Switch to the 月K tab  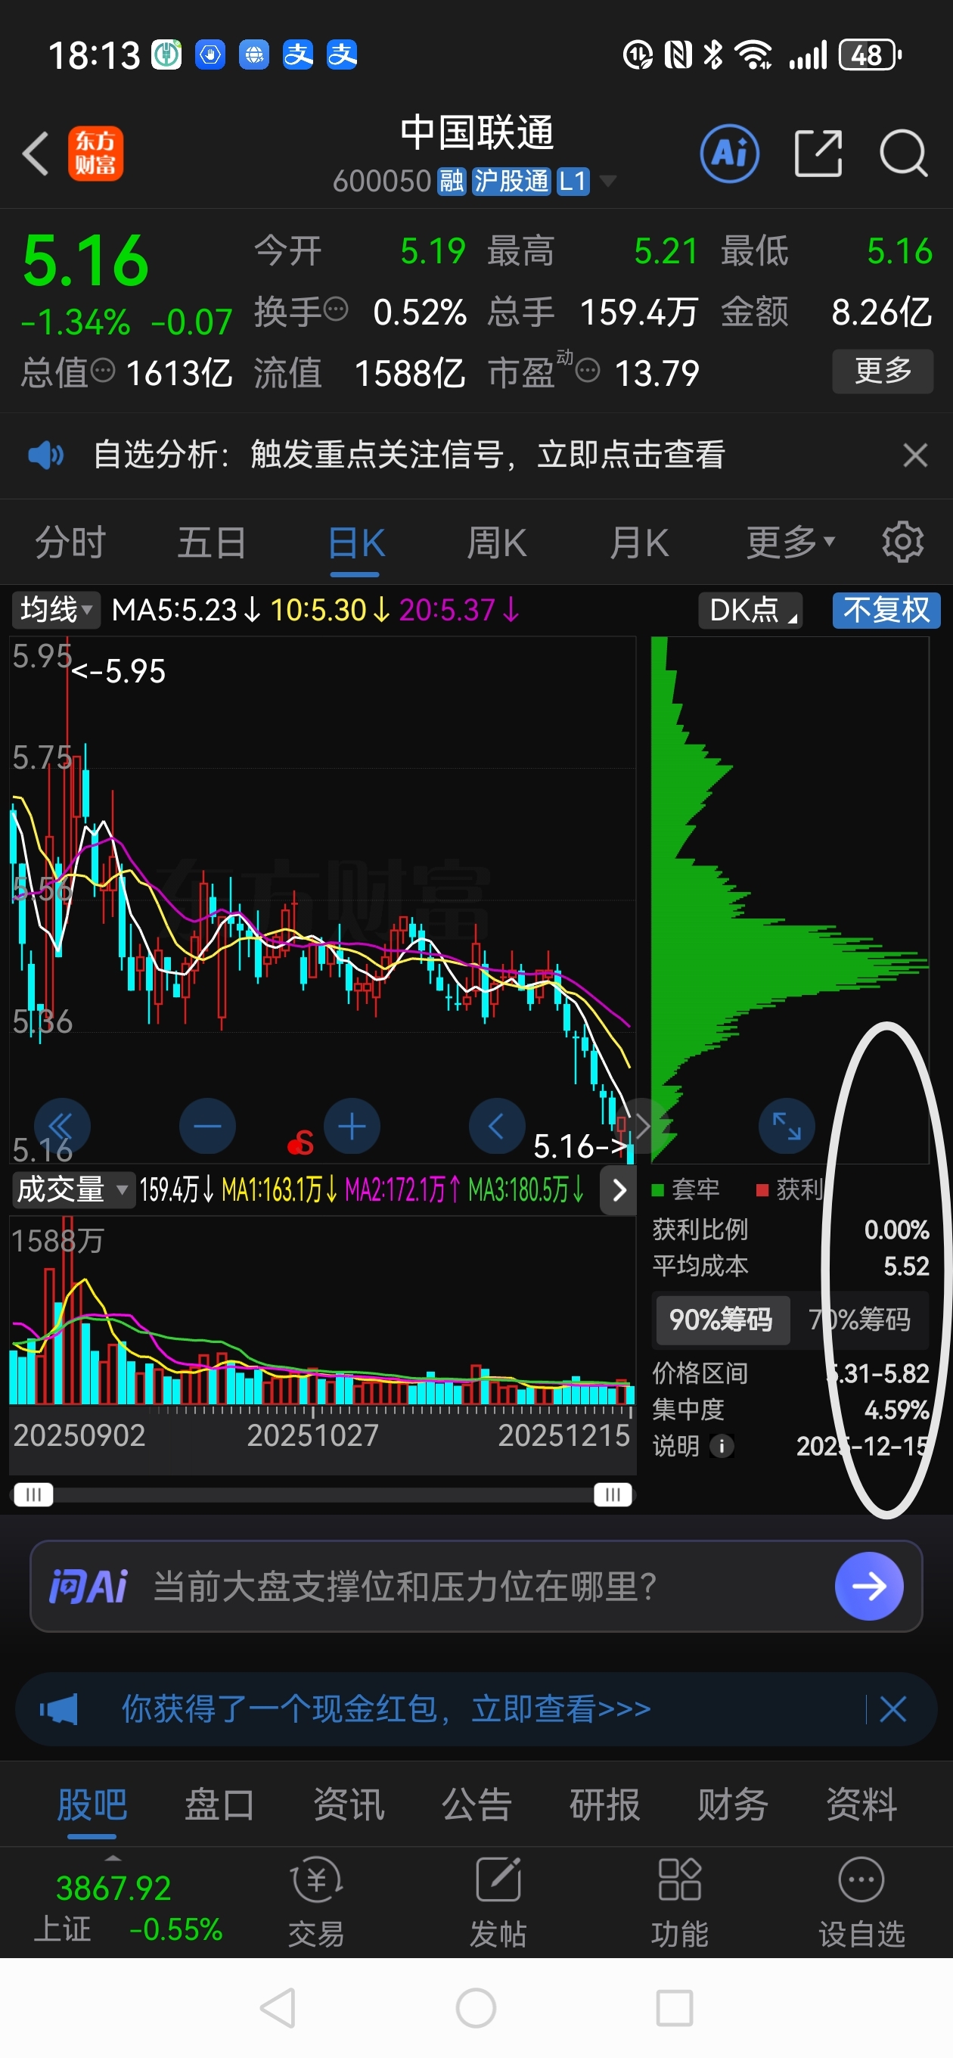pyautogui.click(x=639, y=542)
